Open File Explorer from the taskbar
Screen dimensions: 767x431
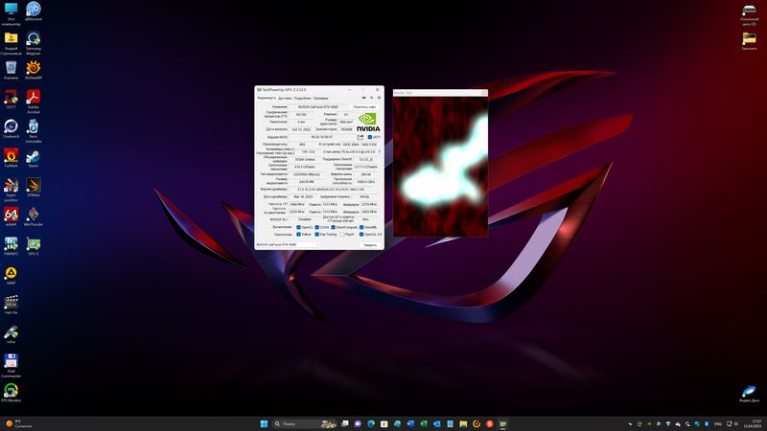coord(463,423)
